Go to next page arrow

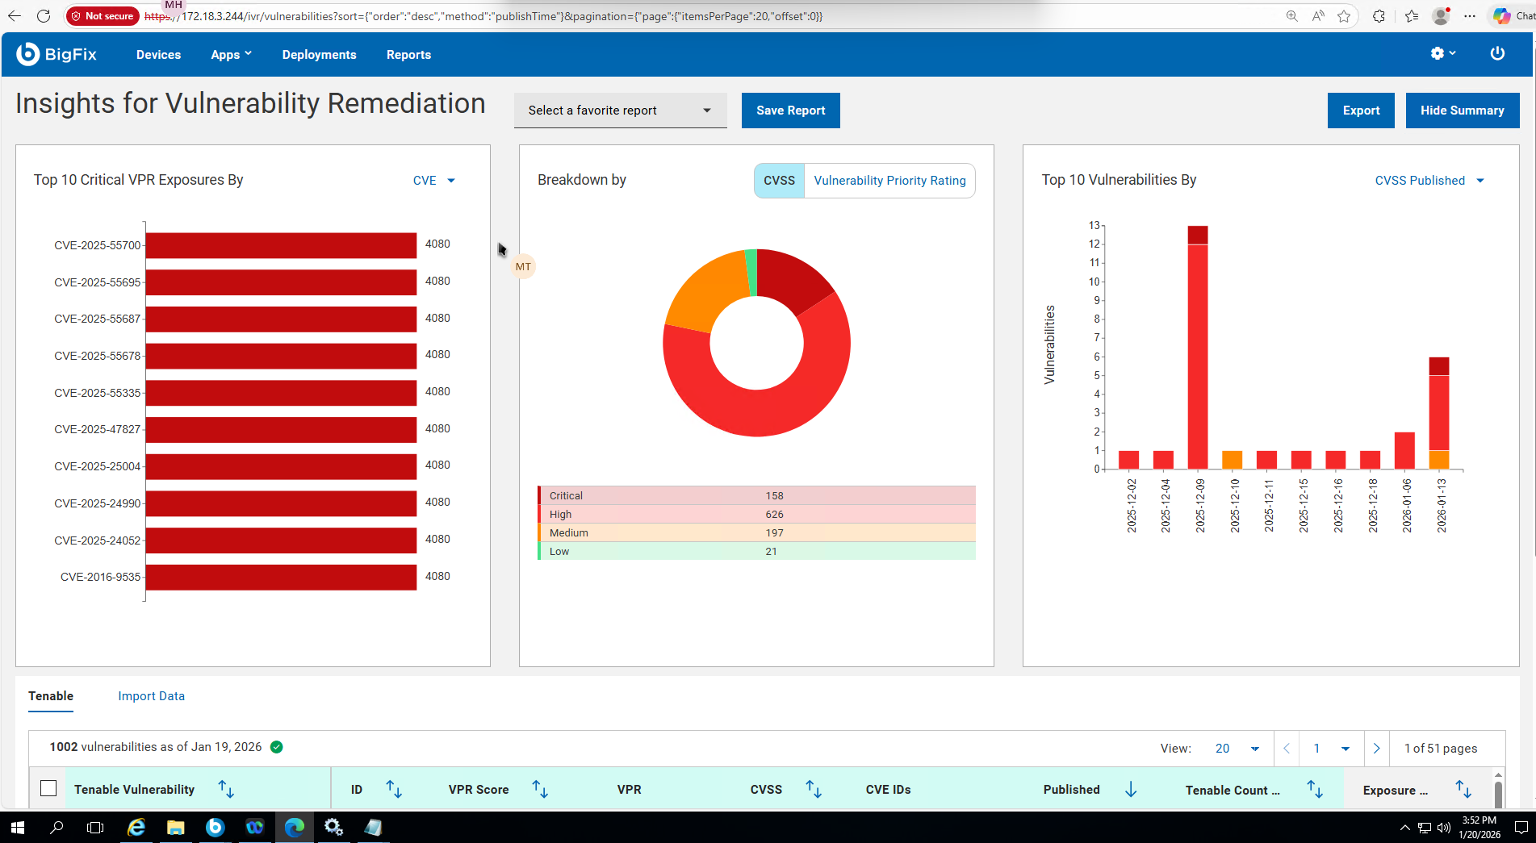(1376, 748)
